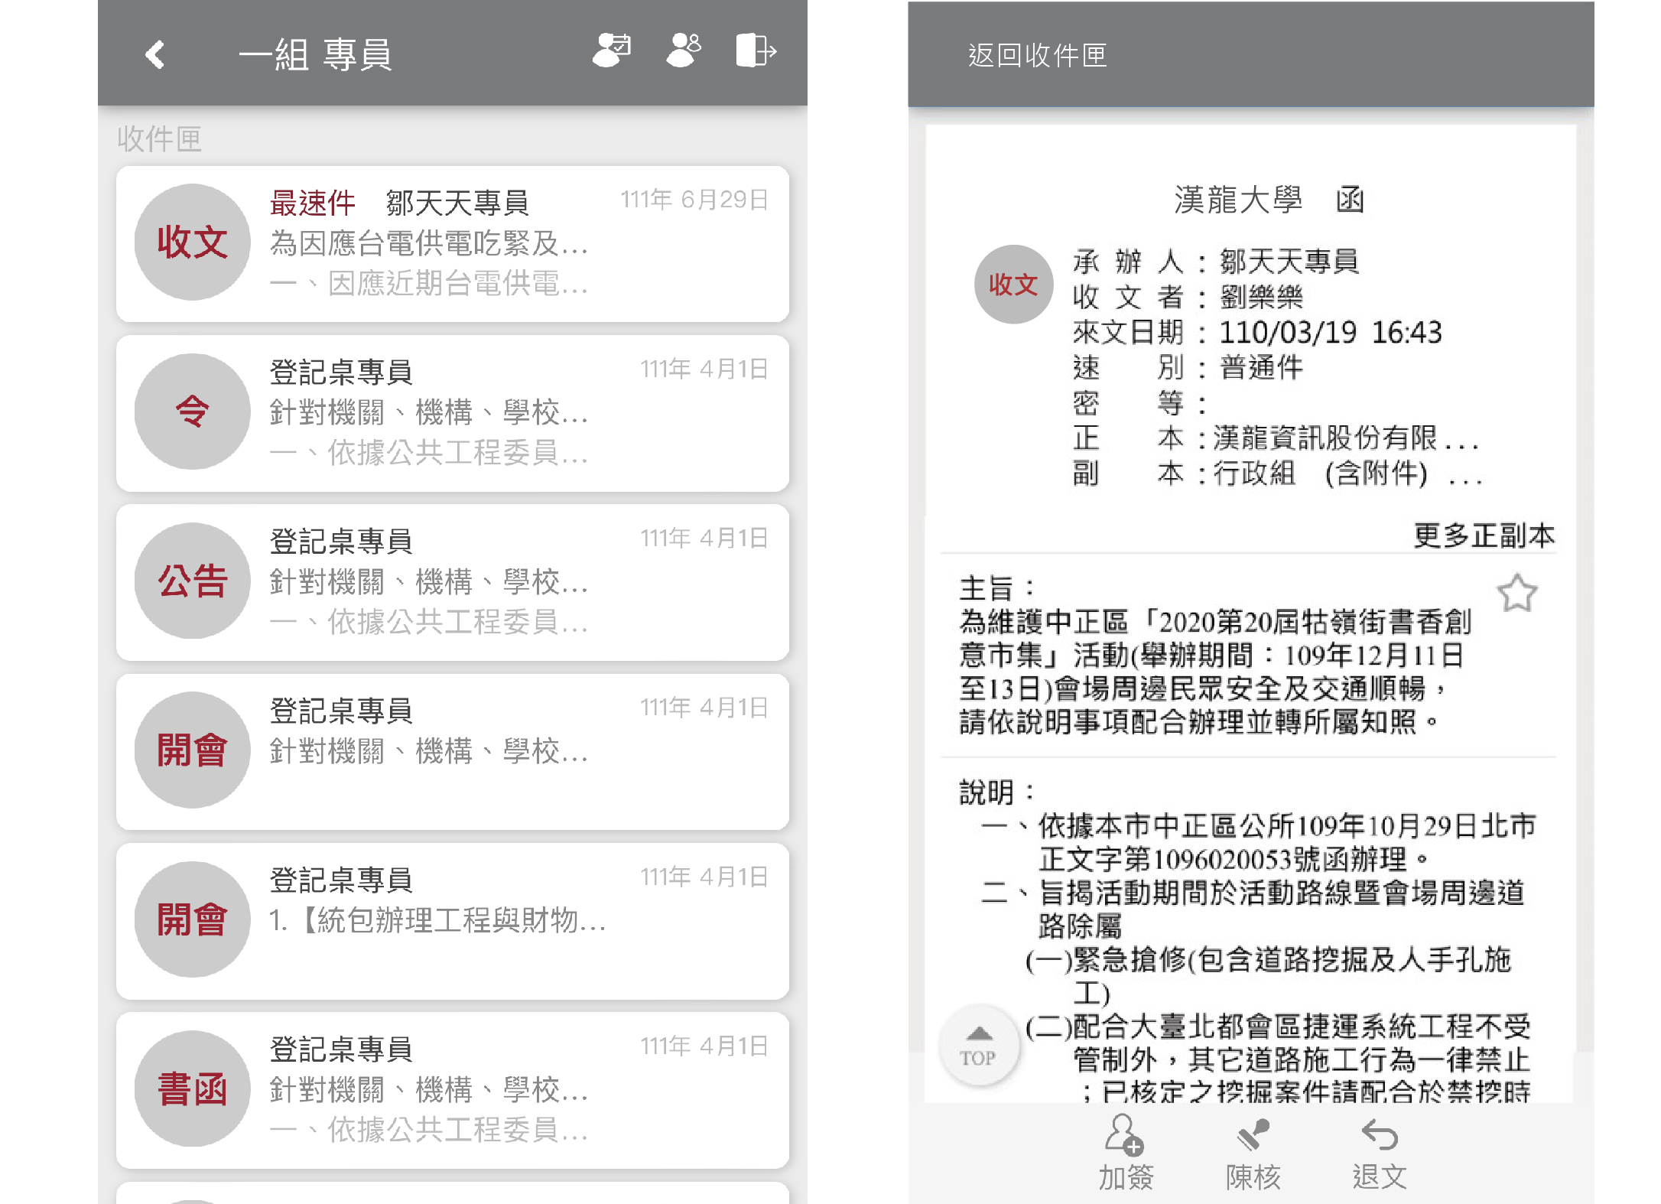This screenshot has width=1661, height=1204.
Task: Tap the 收文 badge in document detail
Action: [1013, 285]
